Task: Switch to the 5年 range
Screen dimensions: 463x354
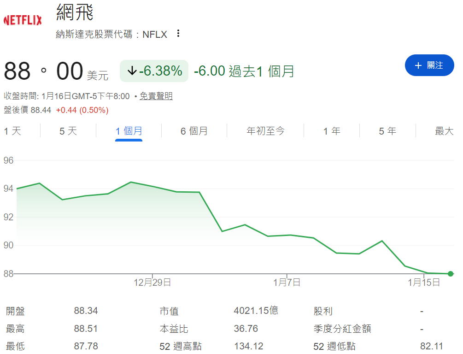Action: pyautogui.click(x=387, y=131)
